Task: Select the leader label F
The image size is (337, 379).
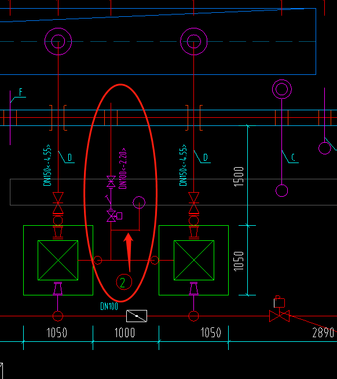Action: [21, 92]
